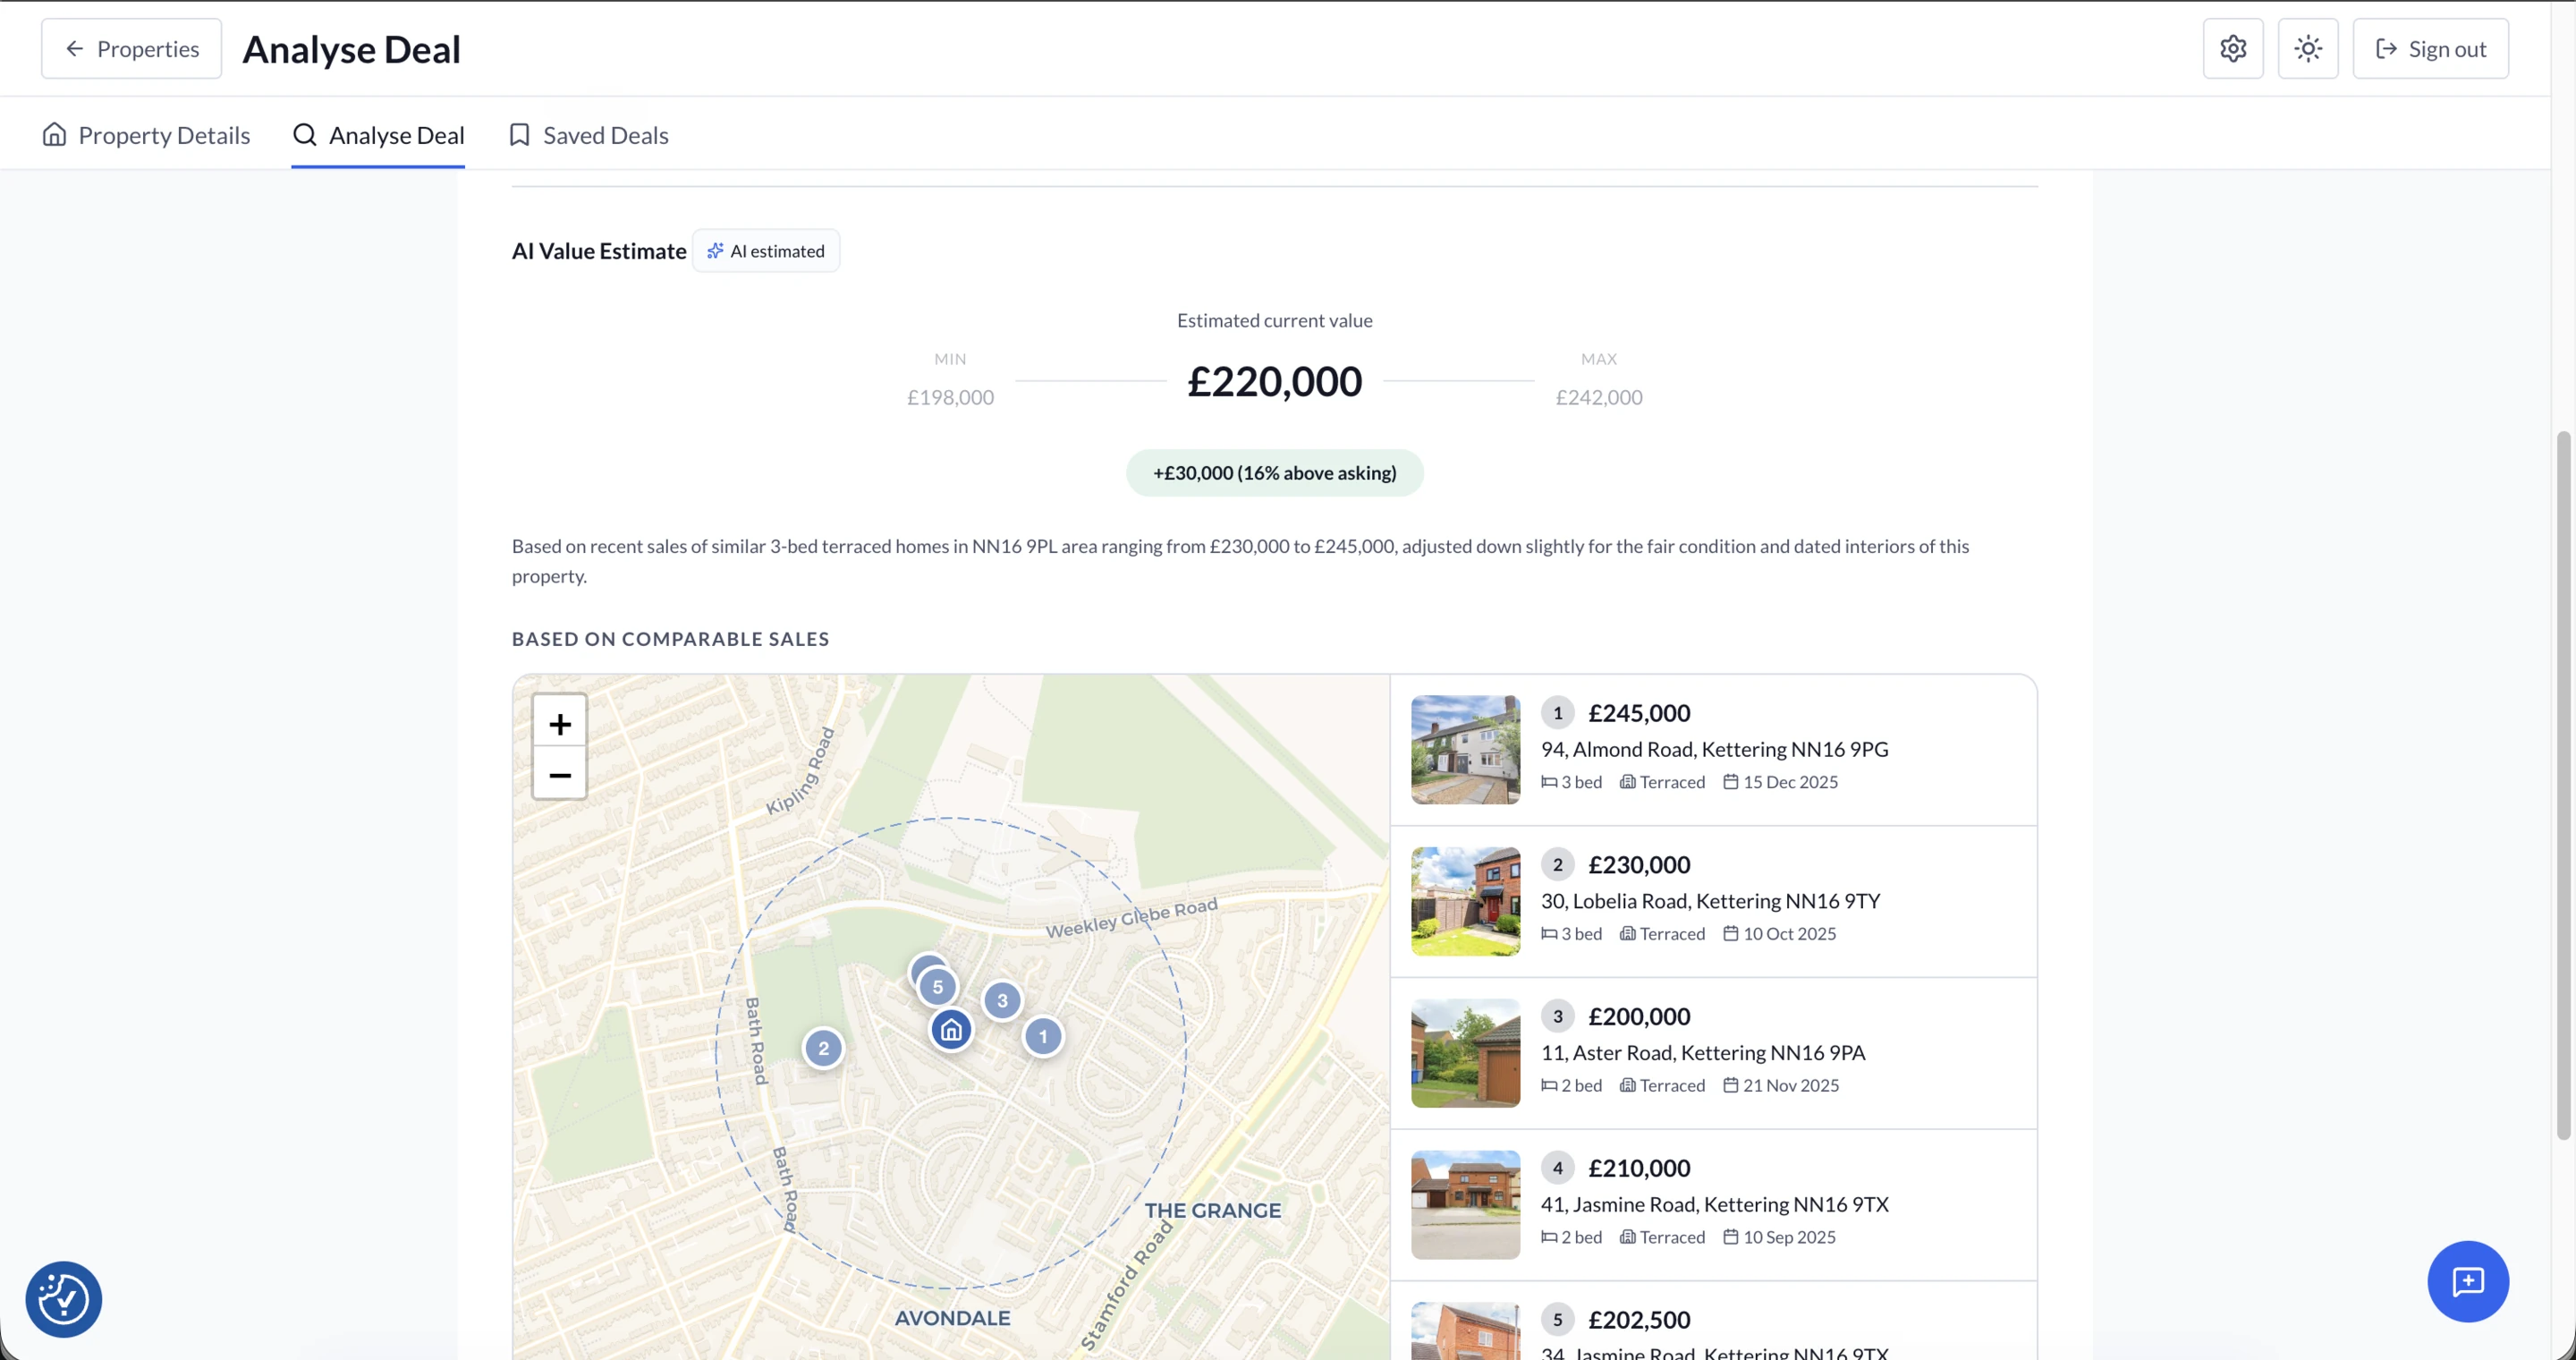This screenshot has width=2576, height=1360.
Task: Switch to Property Details tab
Action: coord(146,135)
